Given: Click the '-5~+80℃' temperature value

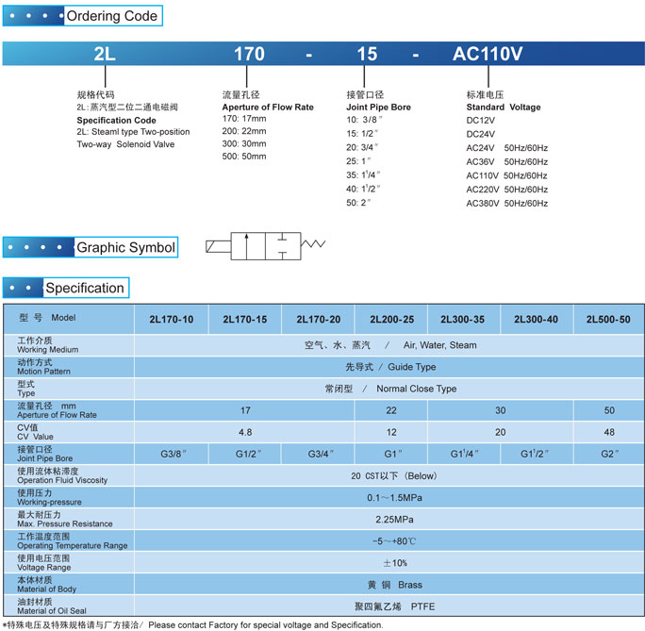Looking at the screenshot, I should (x=394, y=541).
